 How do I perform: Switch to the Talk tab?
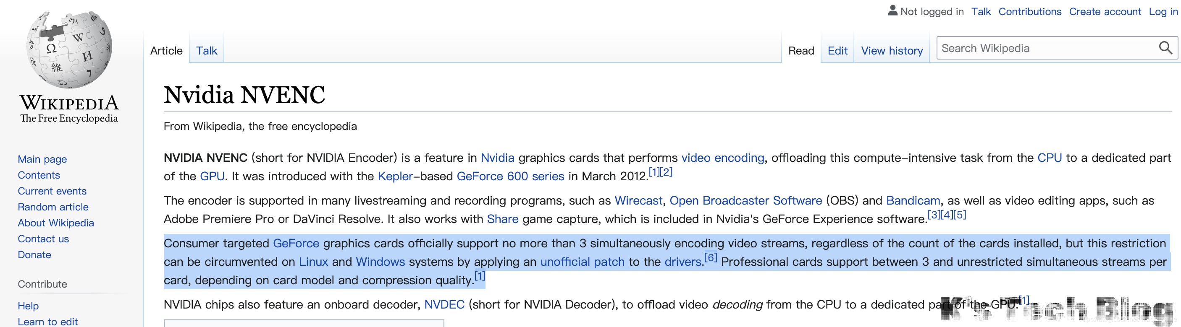[x=206, y=51]
